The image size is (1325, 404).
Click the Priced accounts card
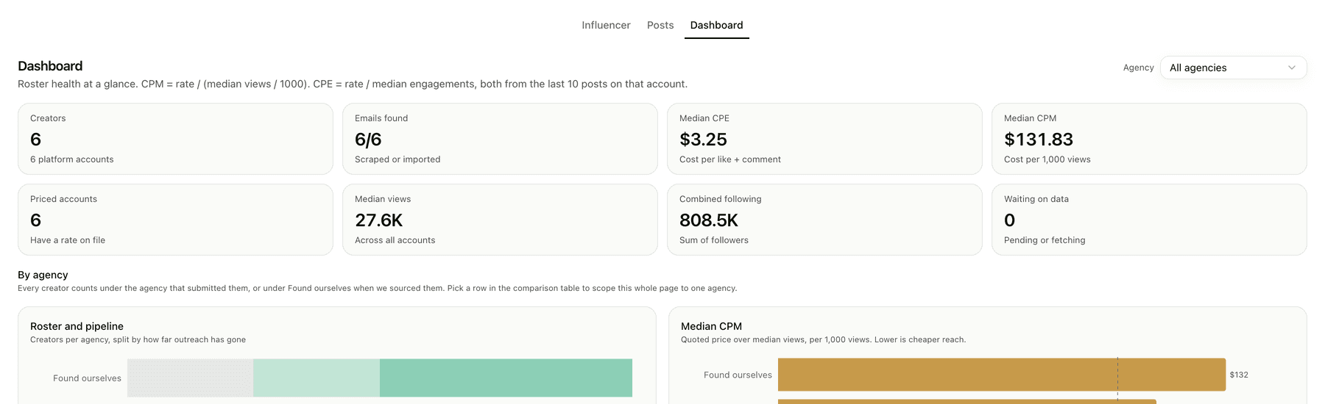175,220
